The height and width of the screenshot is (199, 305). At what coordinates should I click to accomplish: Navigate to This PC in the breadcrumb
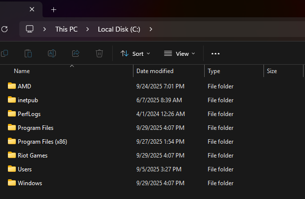point(66,29)
